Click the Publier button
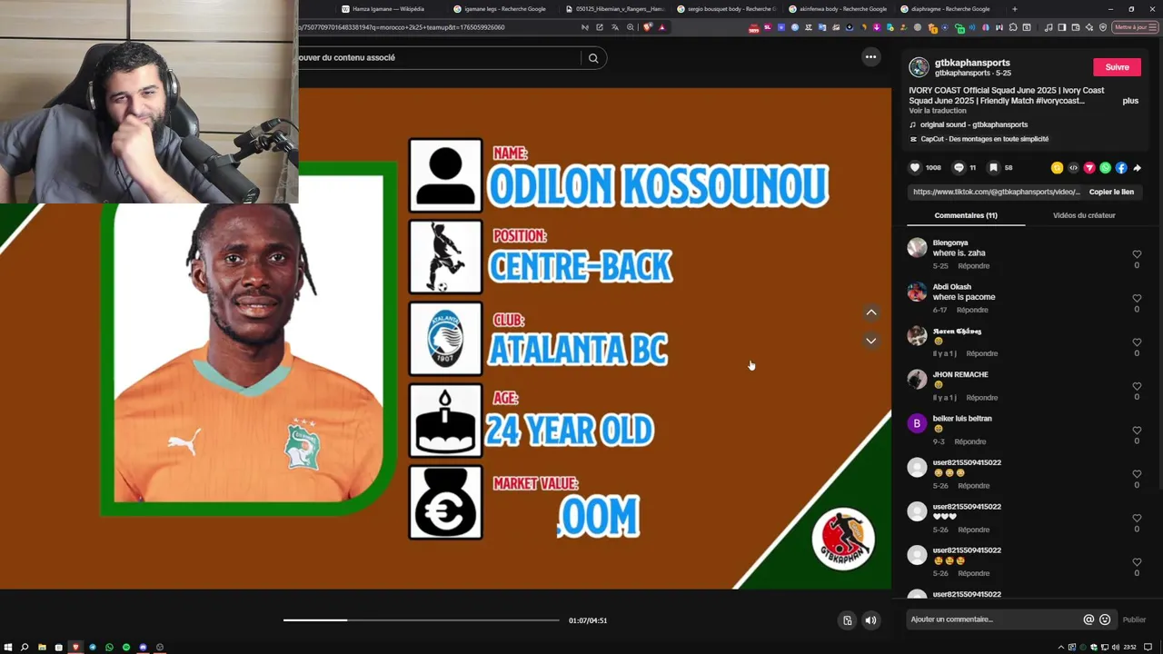The image size is (1163, 654). (x=1134, y=619)
